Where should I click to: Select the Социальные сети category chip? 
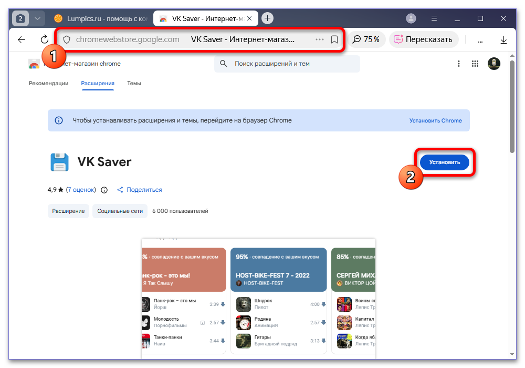click(120, 211)
